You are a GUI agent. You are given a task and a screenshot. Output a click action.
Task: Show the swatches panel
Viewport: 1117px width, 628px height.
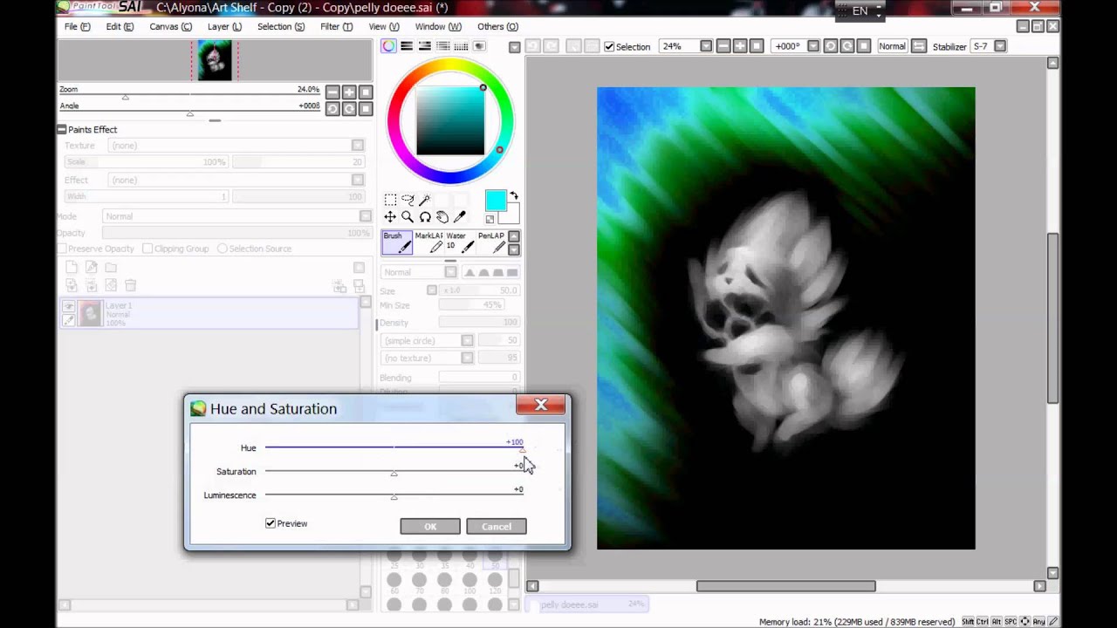pos(461,46)
